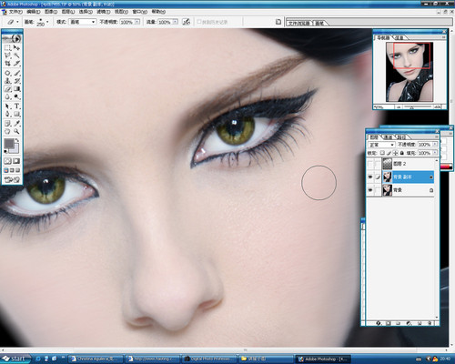Toggle lock transparent pixels in Layers panel
455x364 pixels.
(x=382, y=153)
